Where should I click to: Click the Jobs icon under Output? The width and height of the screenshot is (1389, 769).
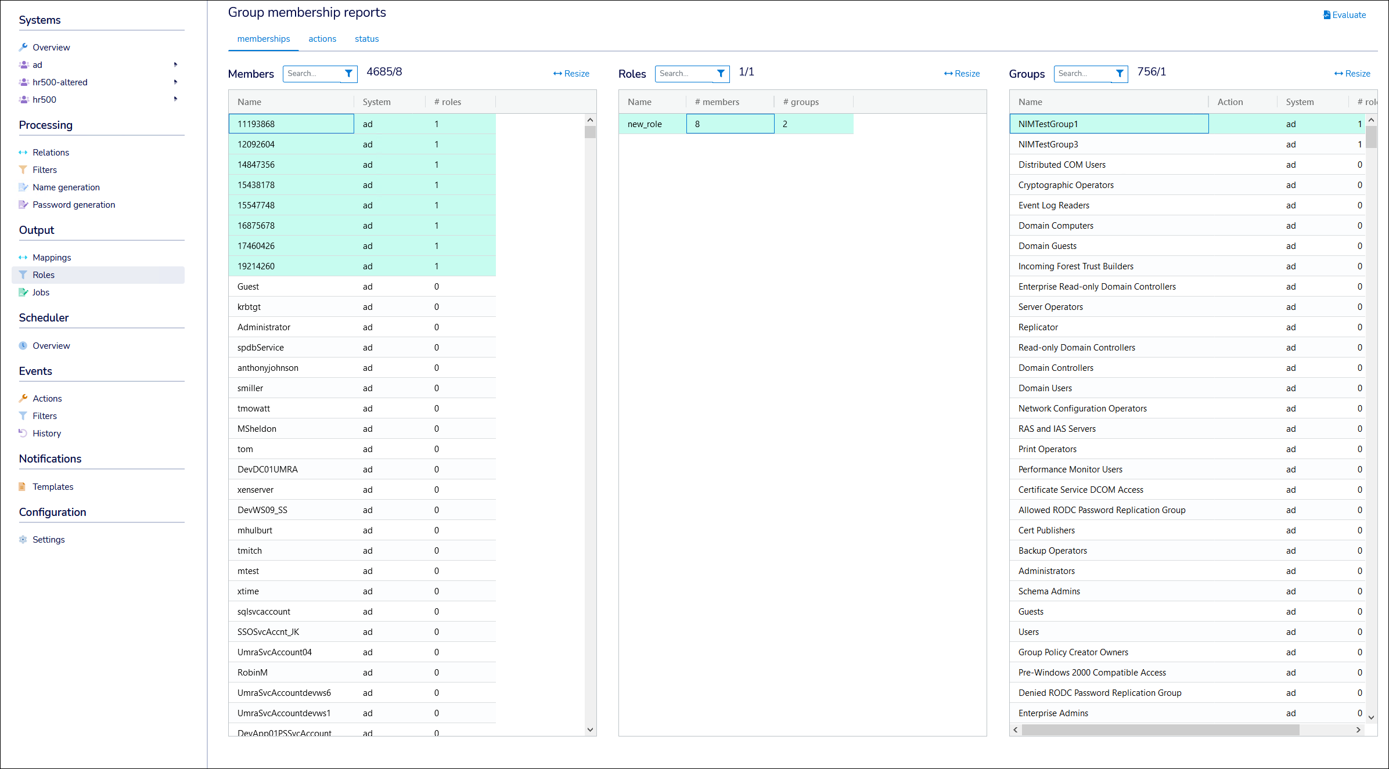23,292
